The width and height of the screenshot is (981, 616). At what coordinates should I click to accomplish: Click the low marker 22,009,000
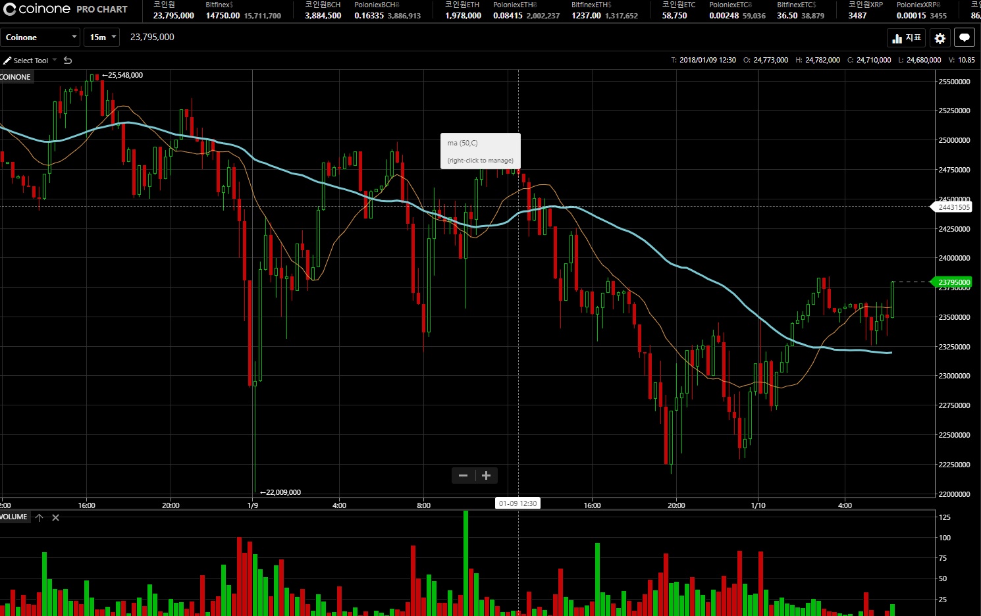coord(280,492)
